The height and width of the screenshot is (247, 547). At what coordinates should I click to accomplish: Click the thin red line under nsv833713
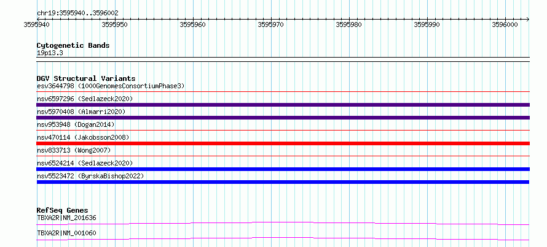(283, 156)
